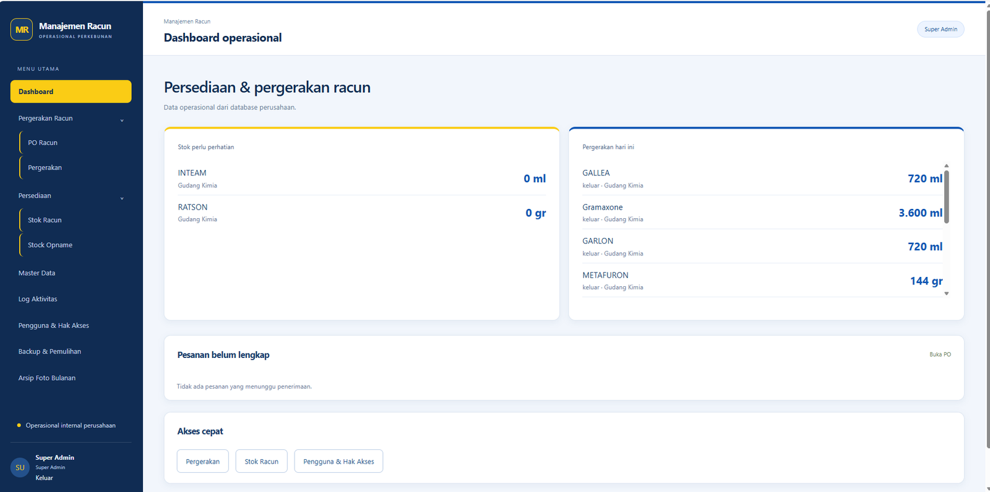This screenshot has width=990, height=492.
Task: Click the Super Admin badge at top right
Action: click(x=940, y=29)
